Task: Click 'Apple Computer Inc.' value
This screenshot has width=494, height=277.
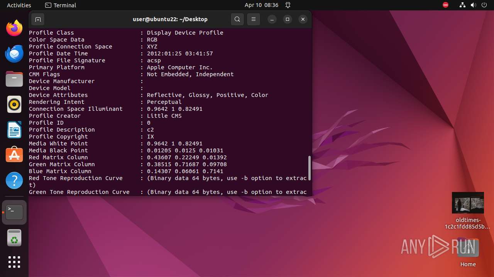Action: [180, 67]
